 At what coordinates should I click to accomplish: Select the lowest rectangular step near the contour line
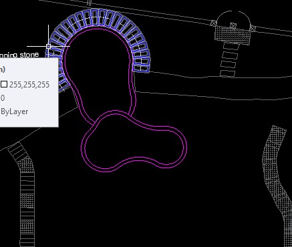(x=228, y=73)
